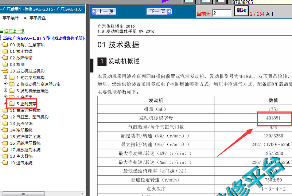Click folder icon of 14 冷却系统
This screenshot has height=196, width=292.
pos(5,130)
